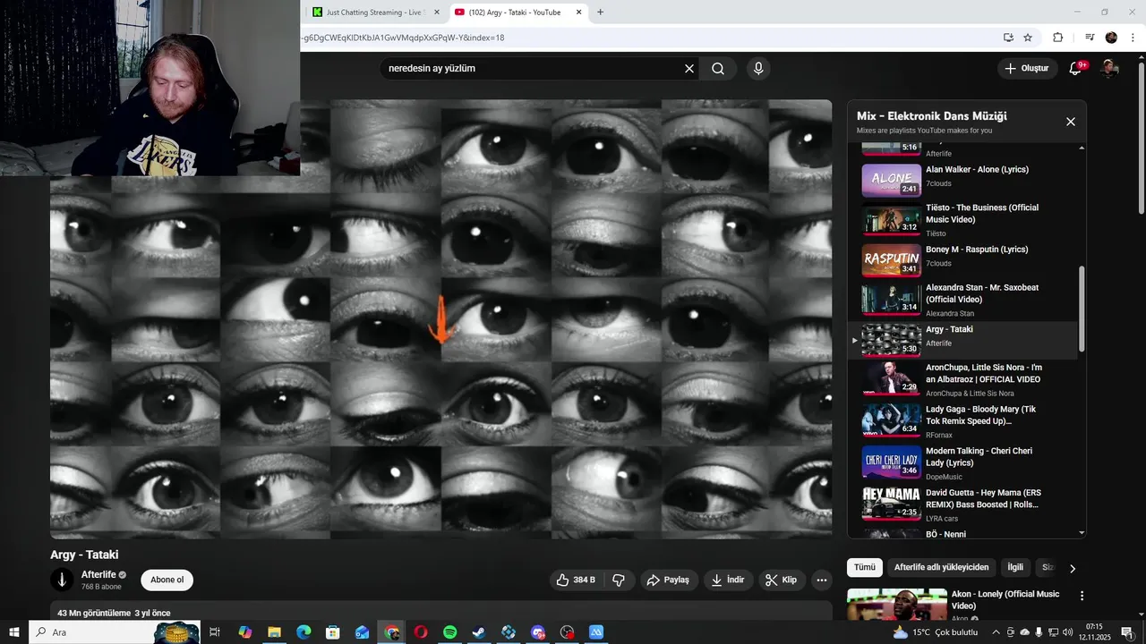Image resolution: width=1146 pixels, height=644 pixels.
Task: Click the browser address bar URL
Action: pyautogui.click(x=404, y=38)
